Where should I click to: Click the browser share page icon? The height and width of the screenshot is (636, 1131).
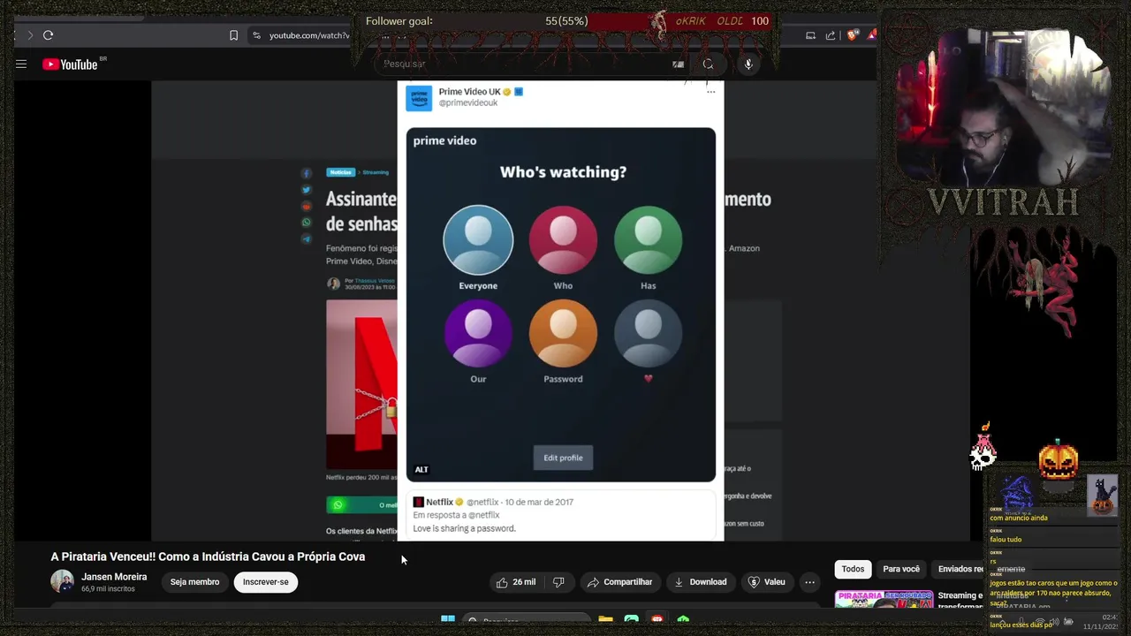(831, 35)
